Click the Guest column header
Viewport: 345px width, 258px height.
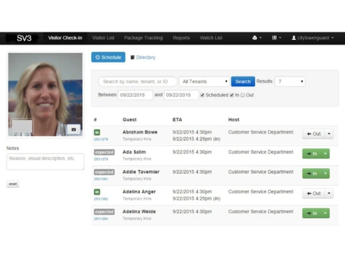130,120
